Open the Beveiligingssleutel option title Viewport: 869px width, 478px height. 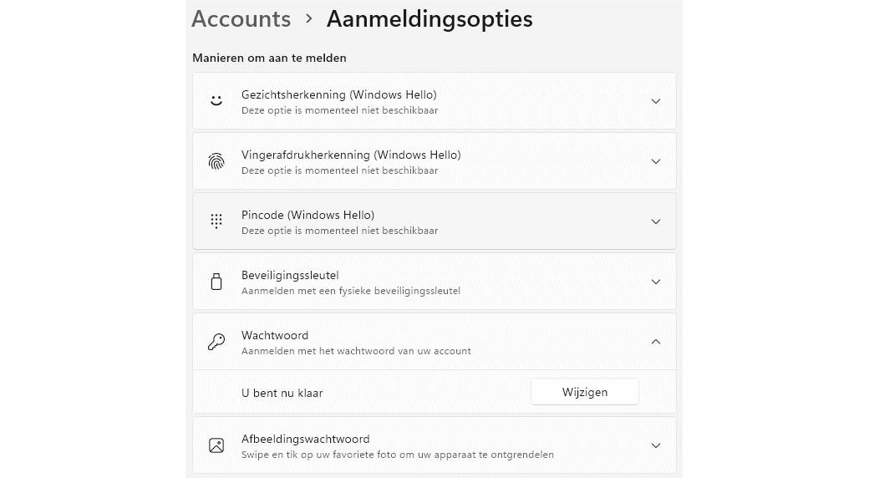(289, 275)
